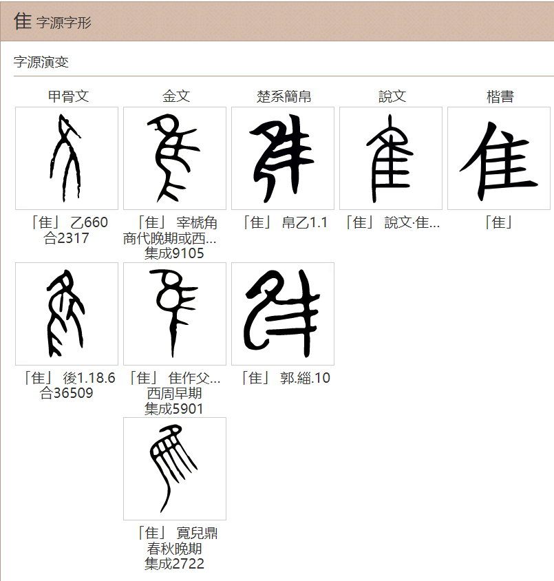Select the 金文 column header
554x581 pixels.
[x=174, y=97]
